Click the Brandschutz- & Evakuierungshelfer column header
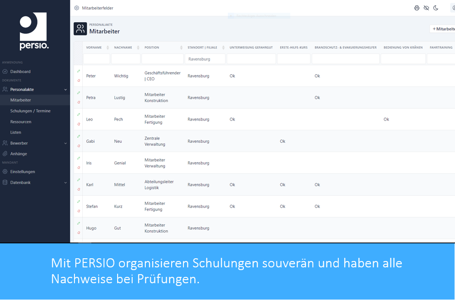Image resolution: width=455 pixels, height=300 pixels. [346, 48]
